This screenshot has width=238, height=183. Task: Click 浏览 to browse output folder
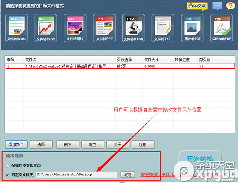click(x=128, y=174)
